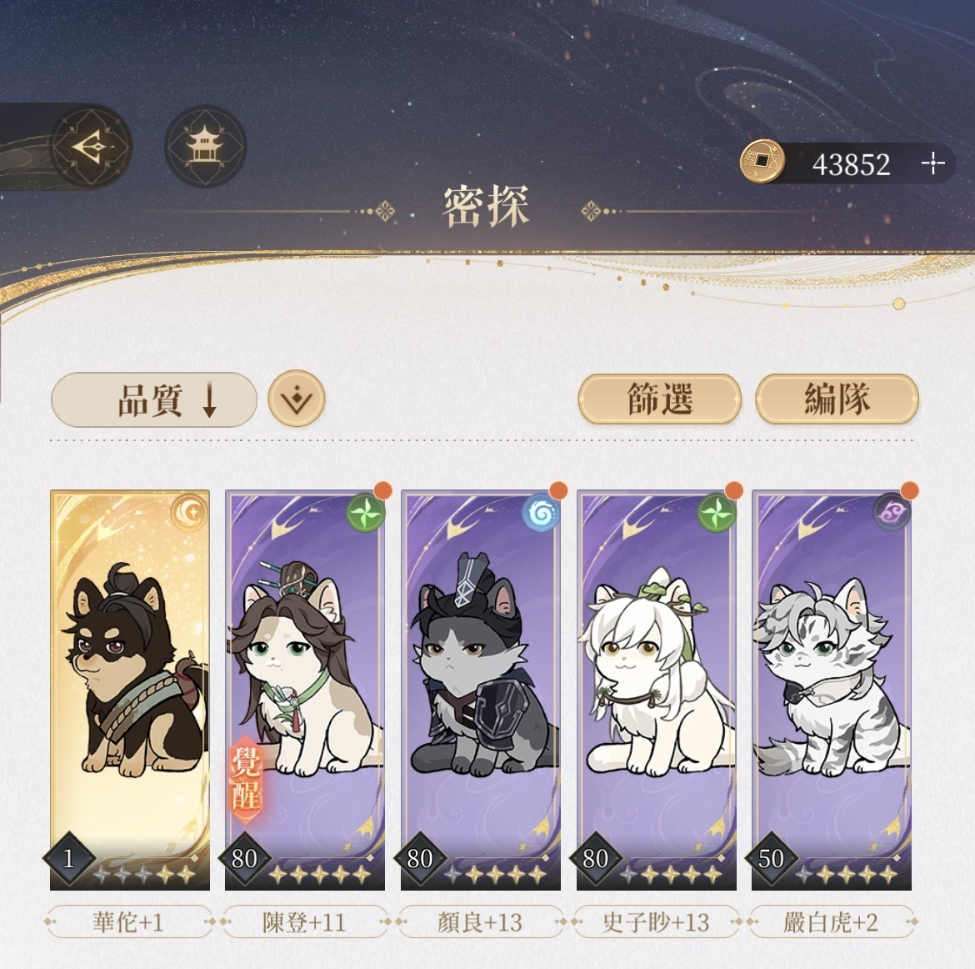
Task: Tap the purple cloud icon on 嚴白虎 card
Action: [892, 514]
